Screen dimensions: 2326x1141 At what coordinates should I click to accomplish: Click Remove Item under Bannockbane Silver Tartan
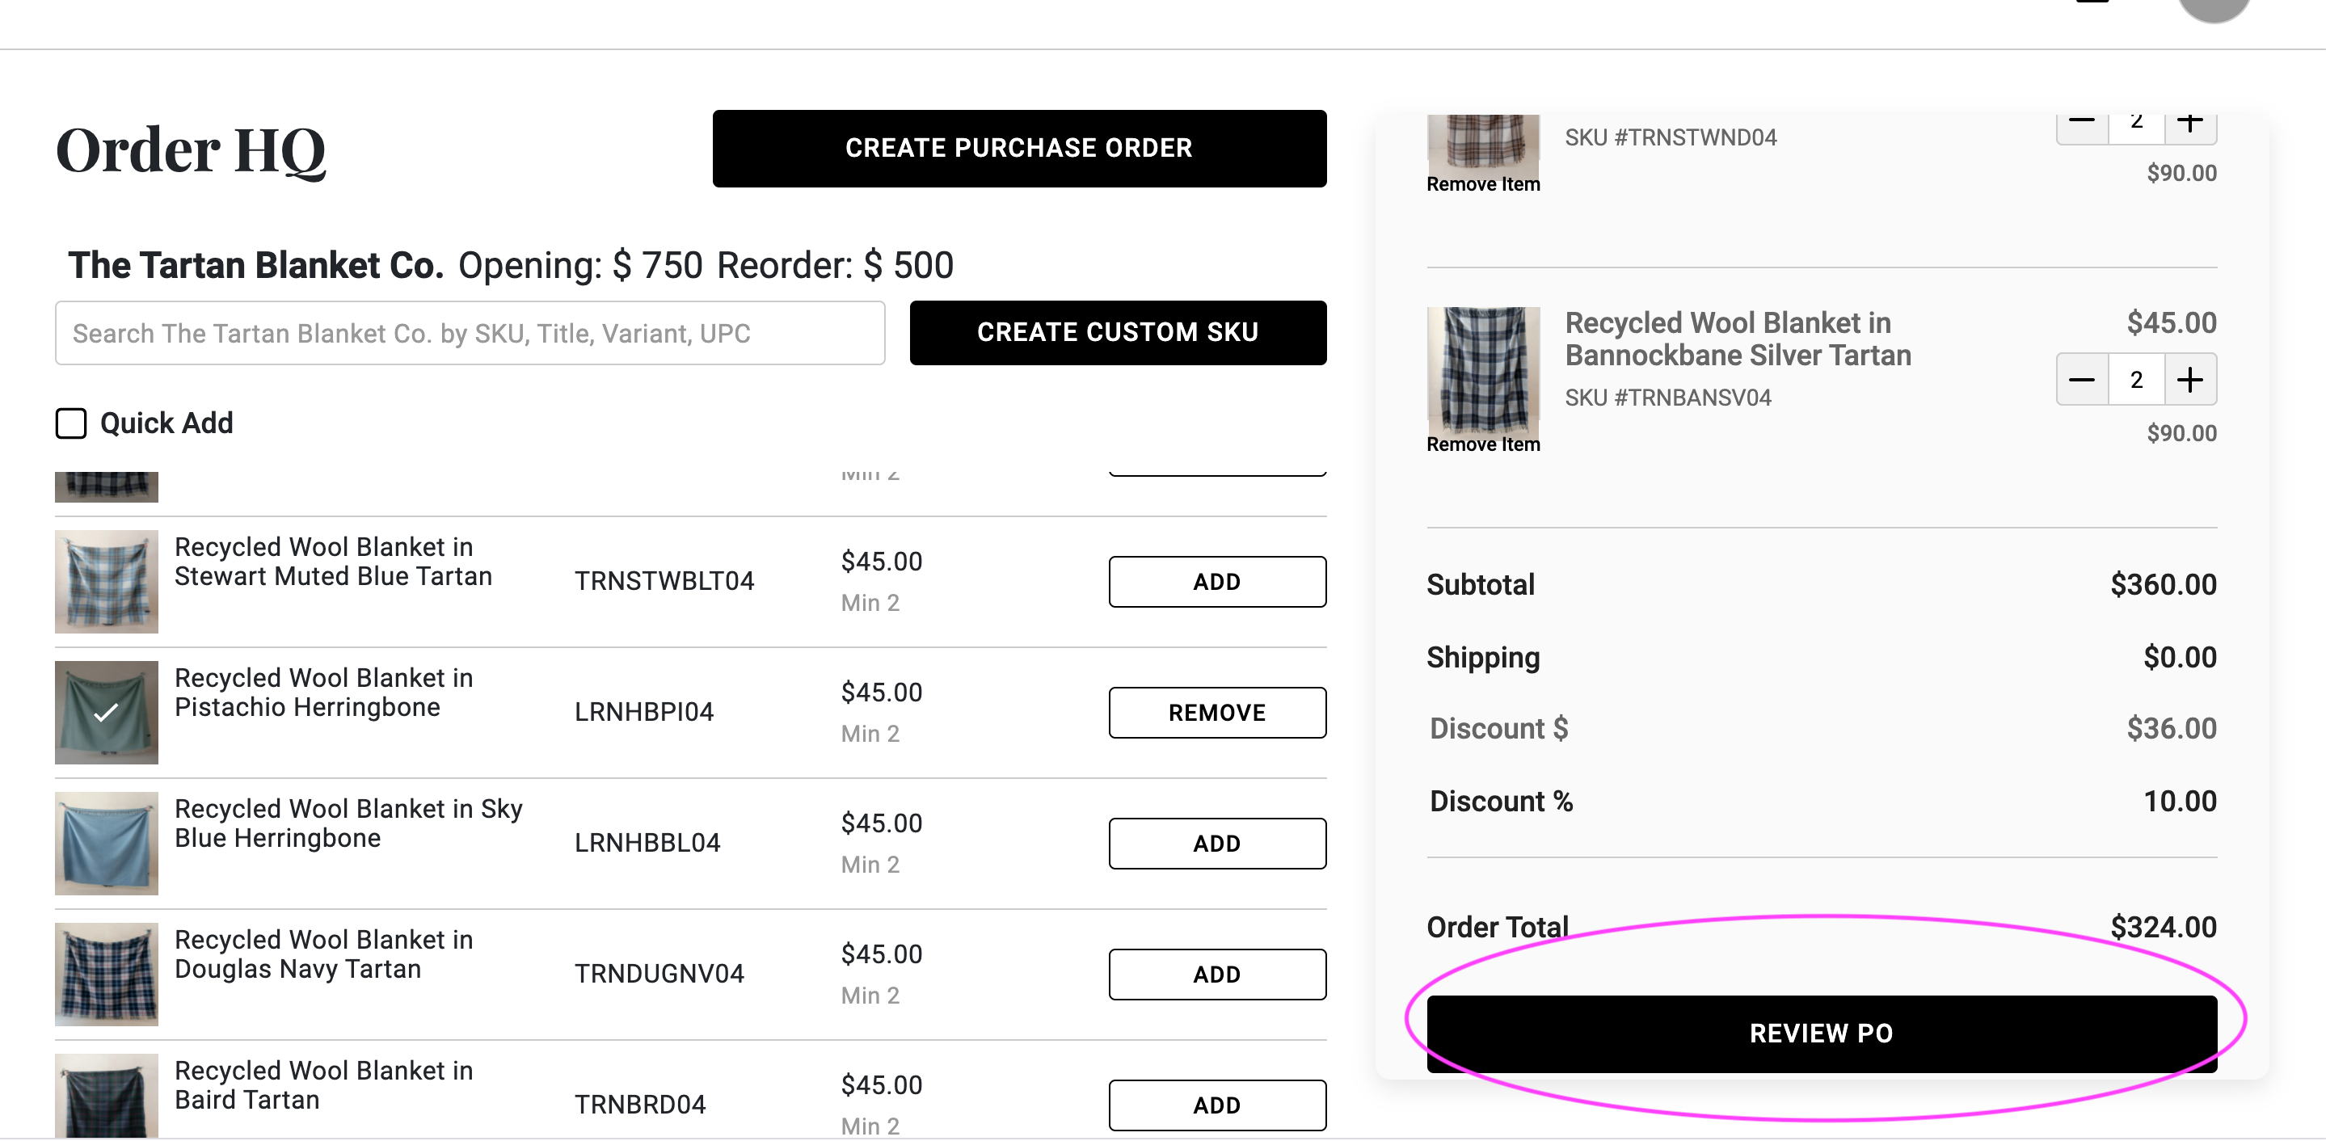(1483, 445)
